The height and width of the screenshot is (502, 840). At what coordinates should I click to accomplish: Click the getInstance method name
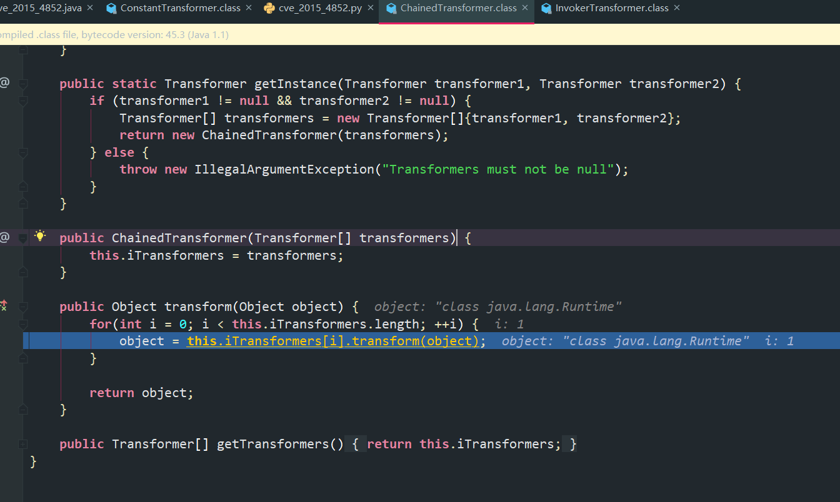(x=295, y=84)
